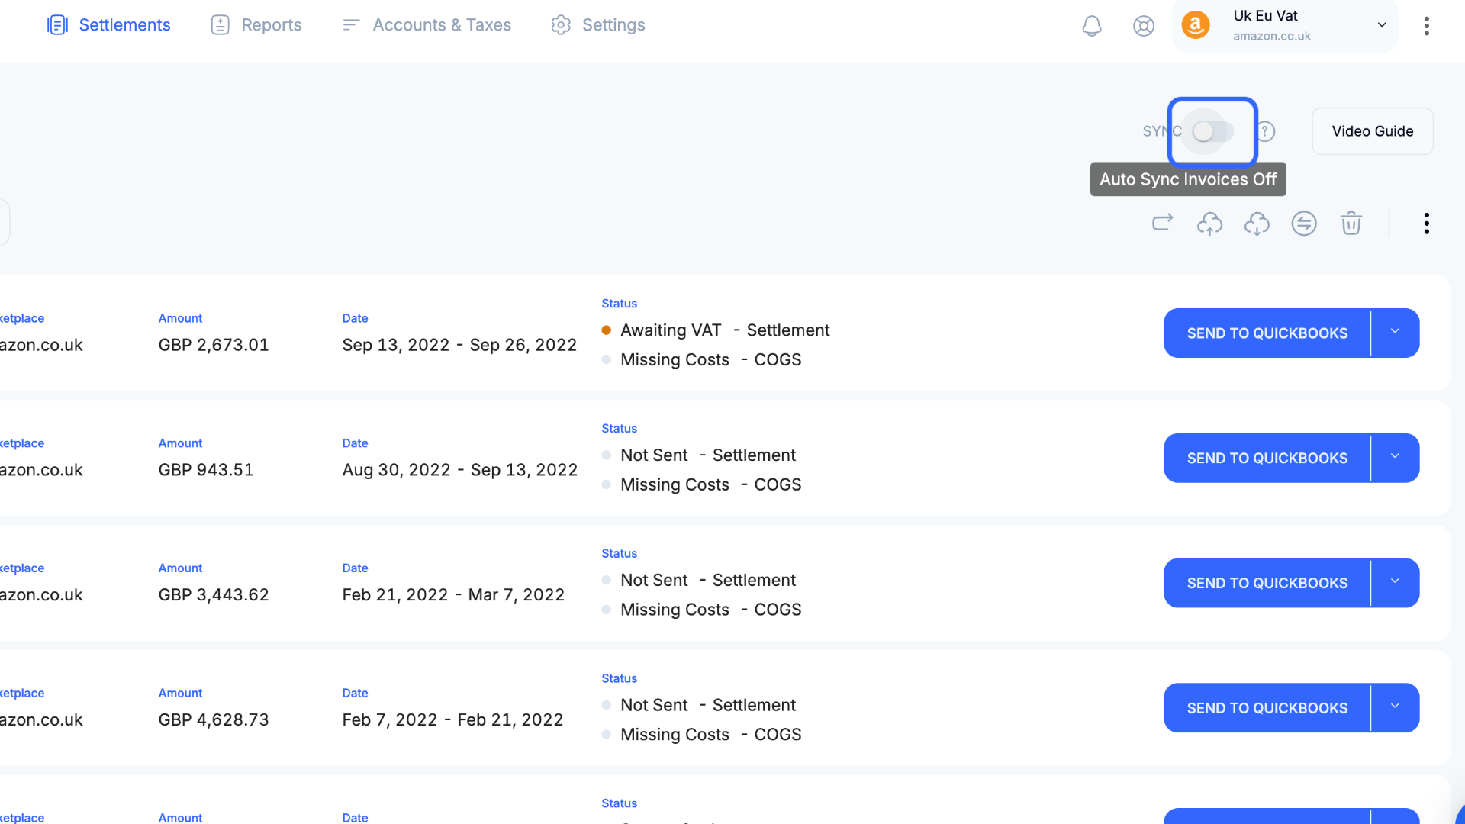
Task: Click Awaiting VAT status text
Action: point(671,330)
